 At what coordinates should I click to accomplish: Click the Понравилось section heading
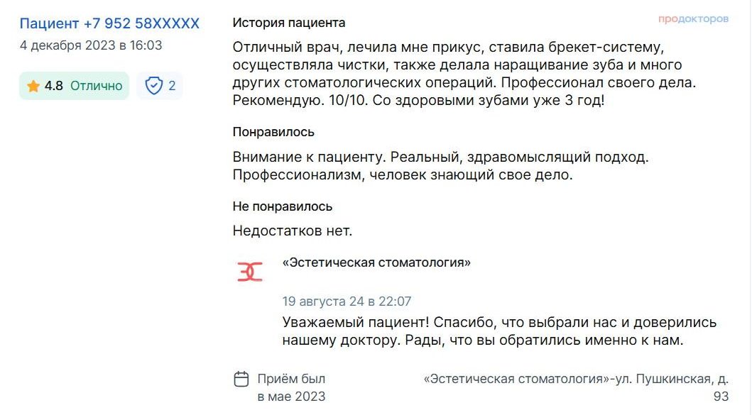(x=273, y=132)
